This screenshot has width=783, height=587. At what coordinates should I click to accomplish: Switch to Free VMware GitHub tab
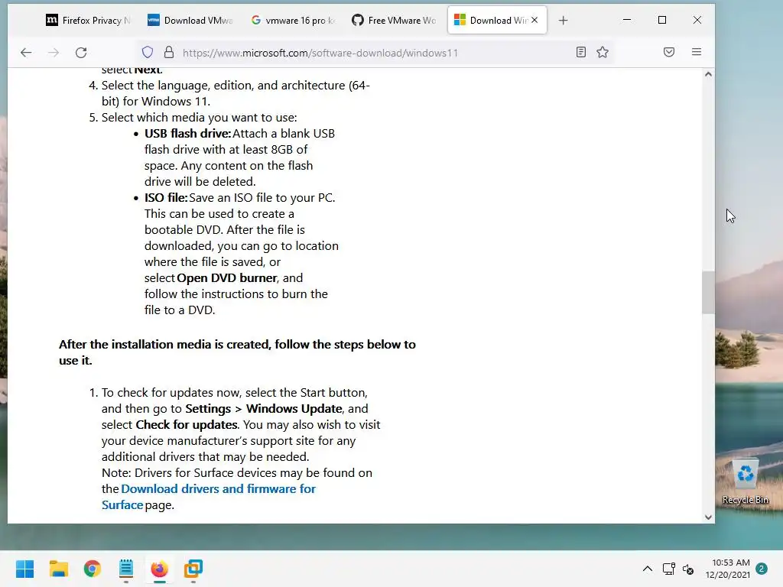pyautogui.click(x=394, y=21)
